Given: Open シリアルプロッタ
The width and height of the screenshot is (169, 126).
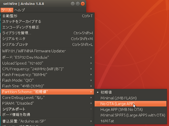Looking at the screenshot, I should point(48,44).
